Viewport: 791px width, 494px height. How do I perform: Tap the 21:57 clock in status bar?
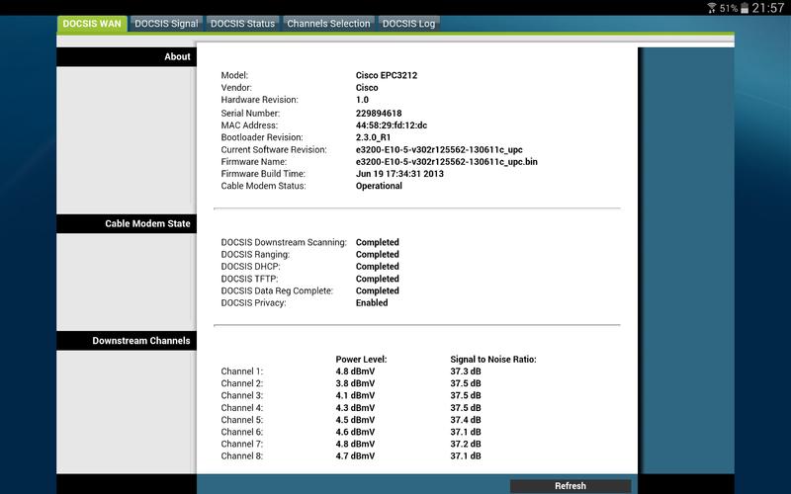pos(768,8)
